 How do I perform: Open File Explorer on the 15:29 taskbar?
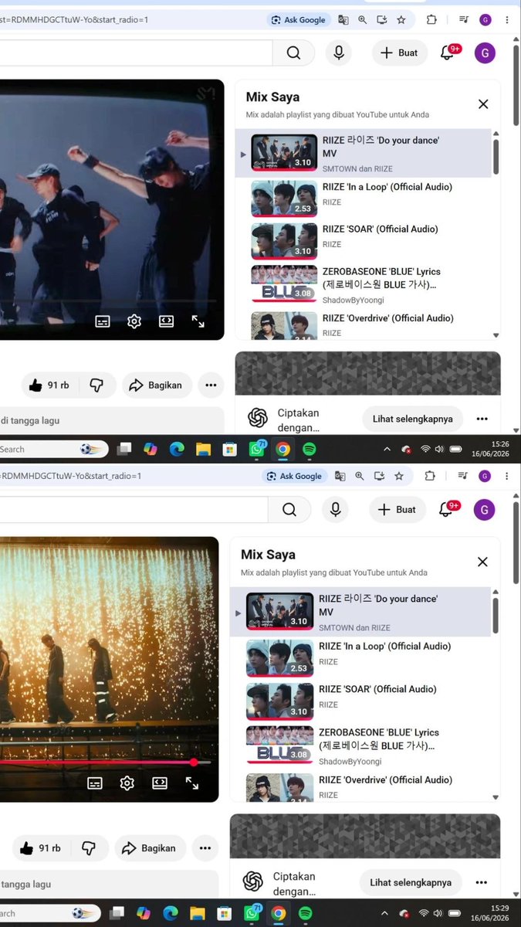pyautogui.click(x=199, y=913)
